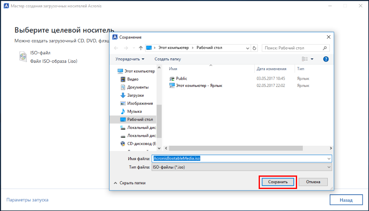The width and height of the screenshot is (369, 211).
Task: Click the Видео folder icon
Action: tap(123, 79)
